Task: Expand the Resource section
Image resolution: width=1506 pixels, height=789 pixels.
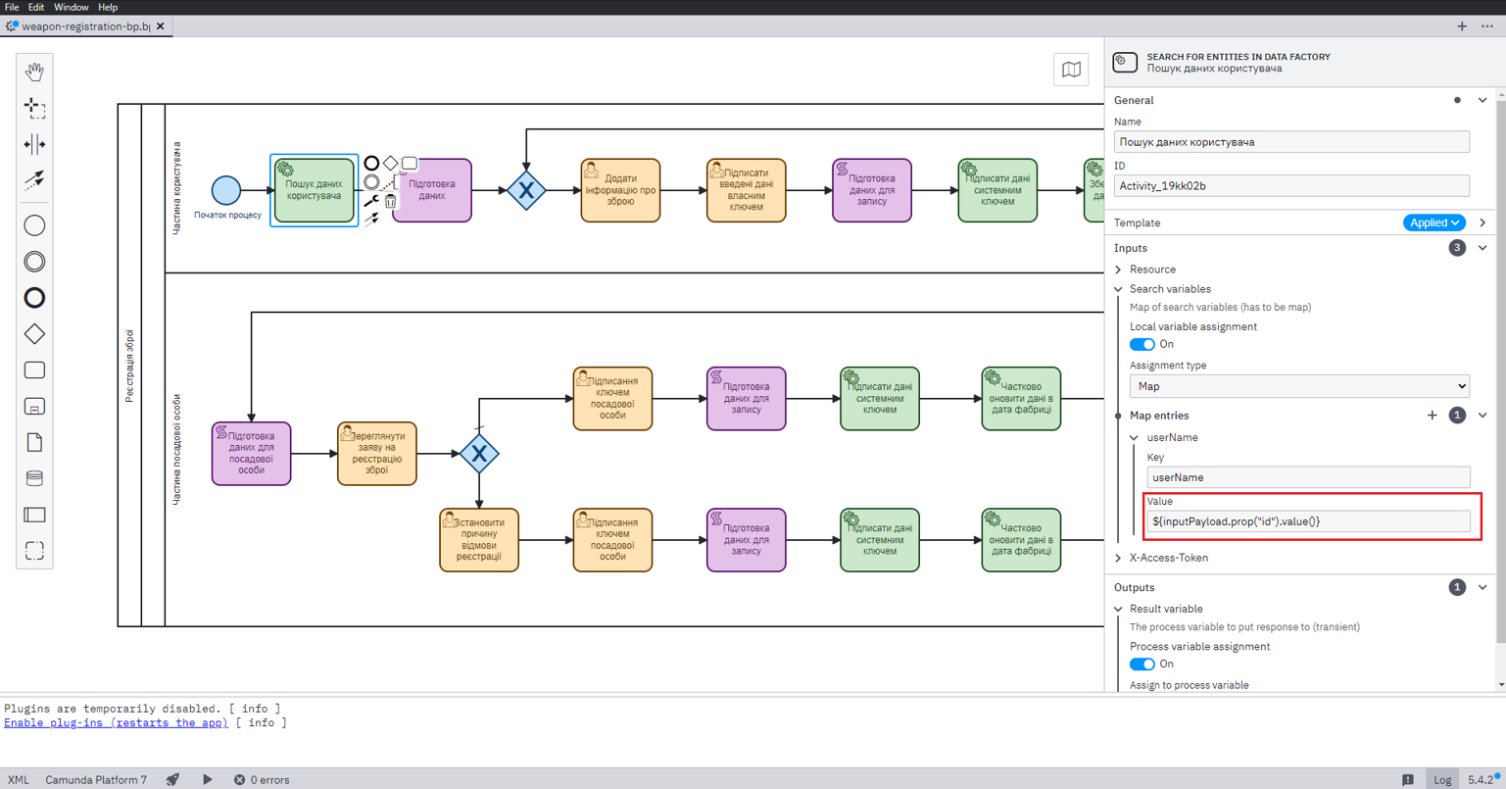Action: point(1152,270)
